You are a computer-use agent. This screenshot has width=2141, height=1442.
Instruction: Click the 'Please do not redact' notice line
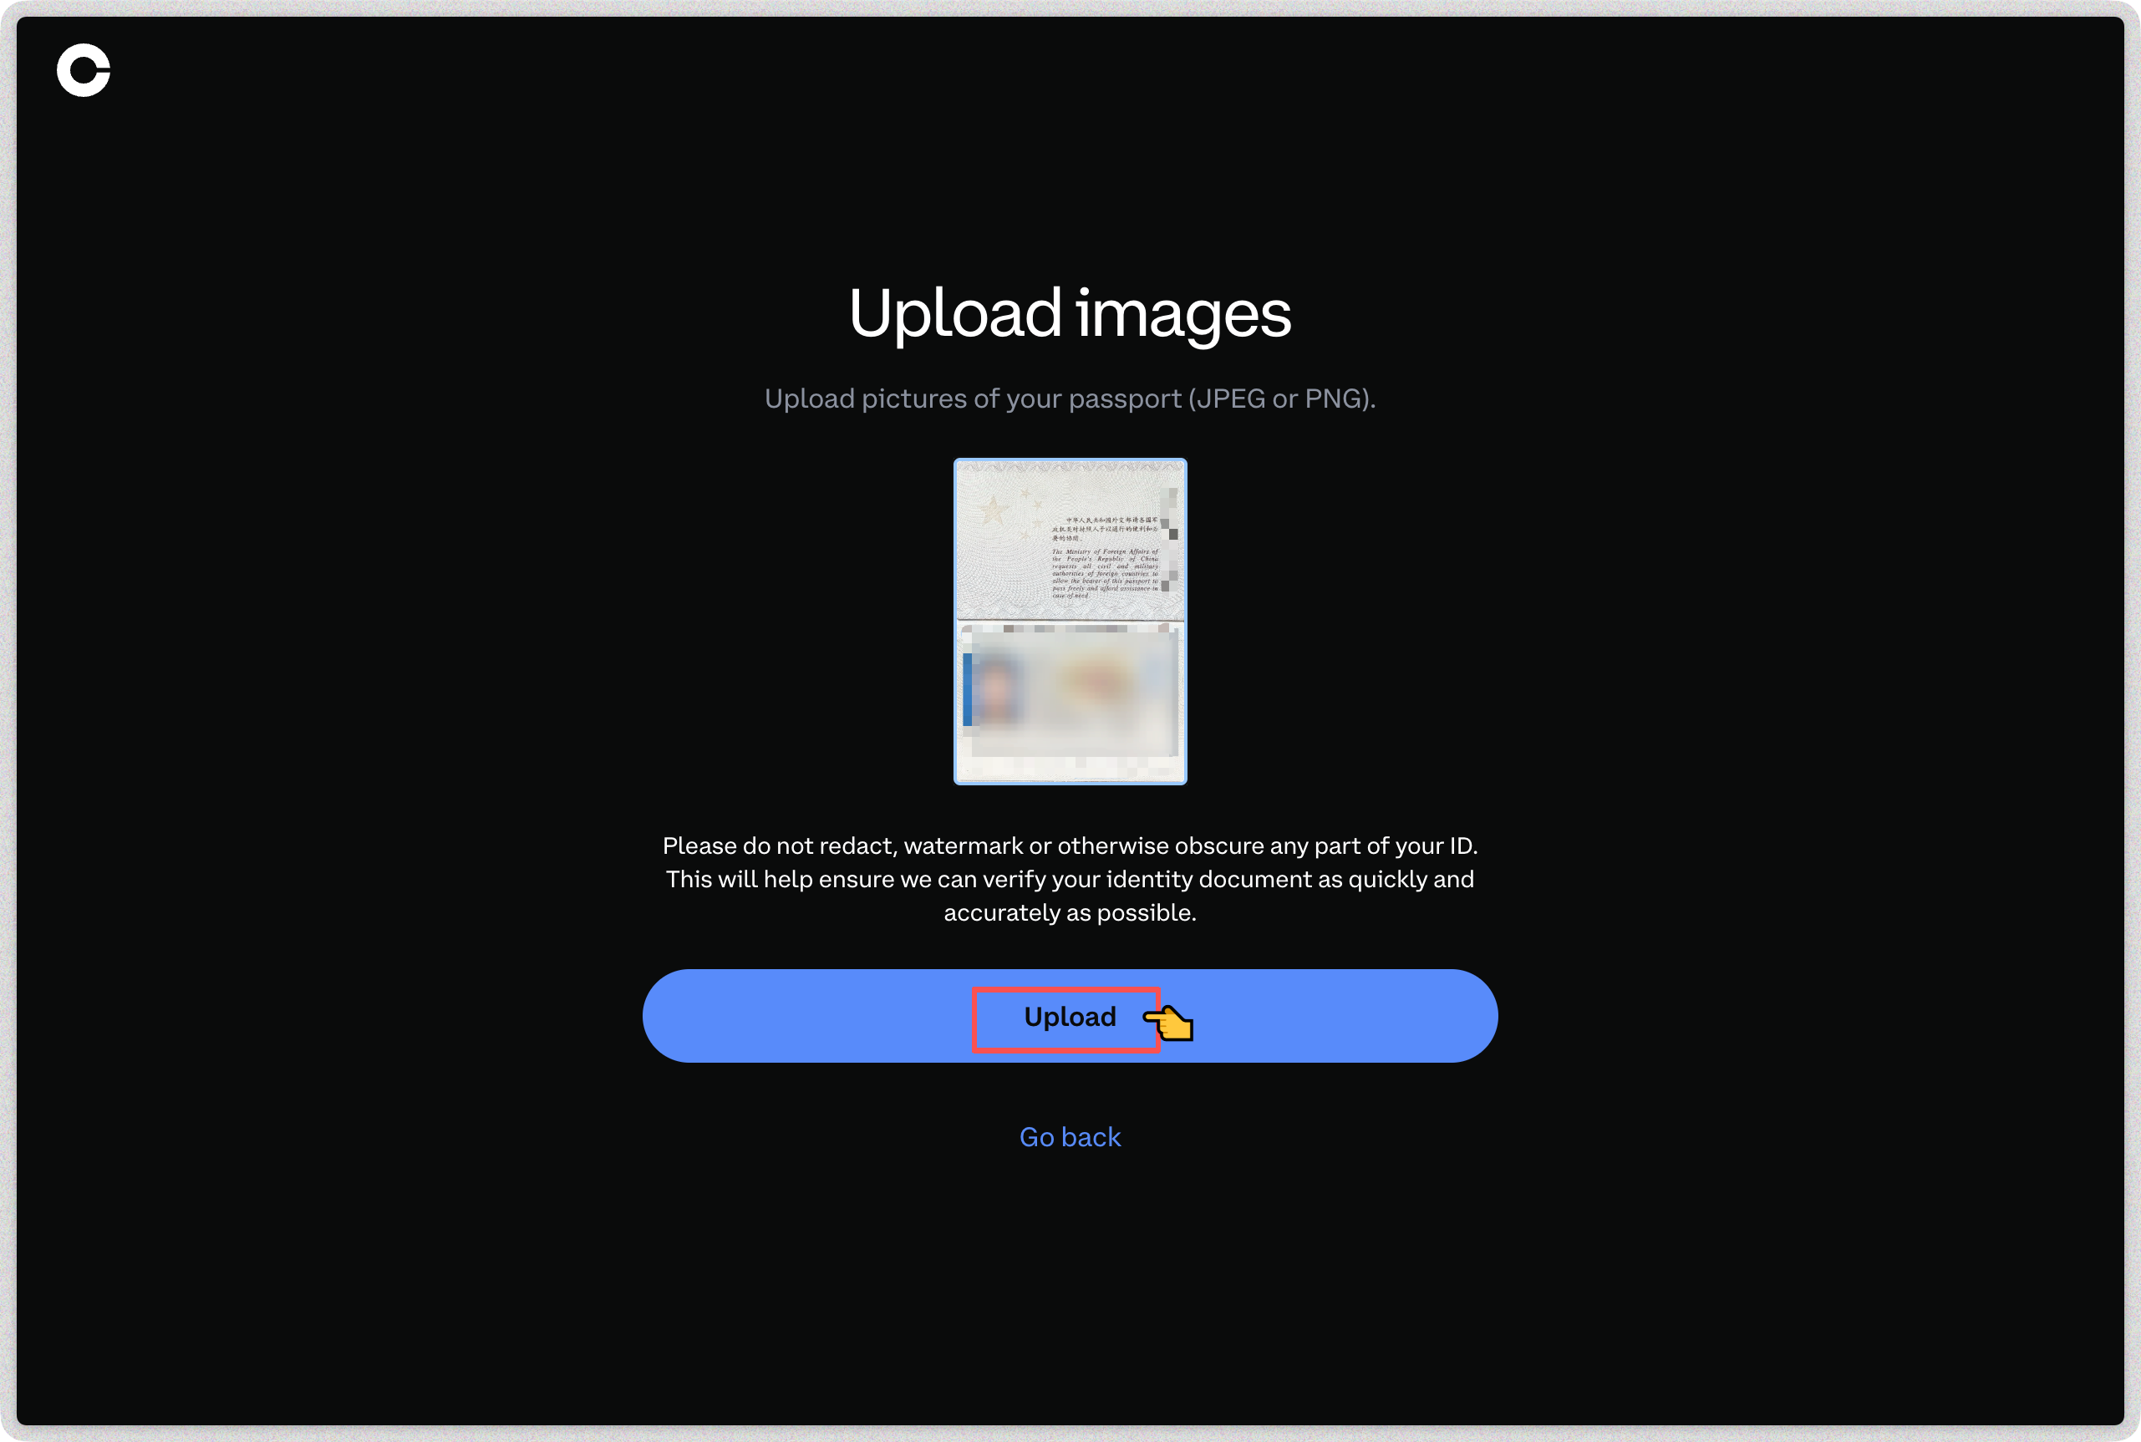click(x=1070, y=845)
